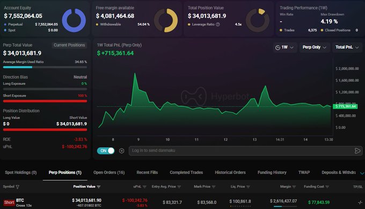The image size is (365, 209).
Task: Click the mark price $83,568.0
Action: tap(207, 203)
